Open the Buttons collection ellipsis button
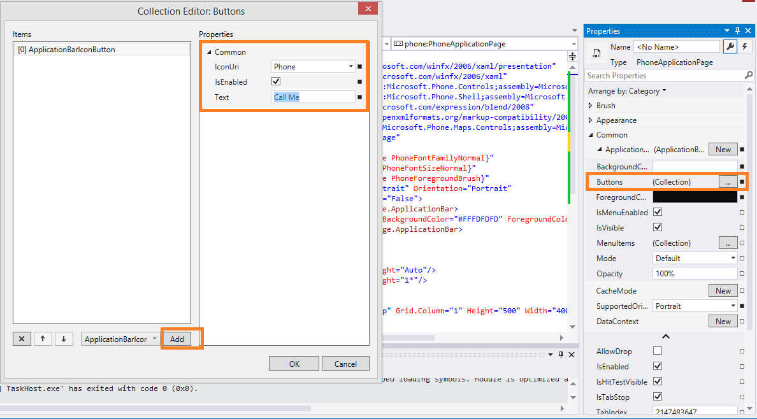Screen dimensions: 757x419 click(x=728, y=182)
